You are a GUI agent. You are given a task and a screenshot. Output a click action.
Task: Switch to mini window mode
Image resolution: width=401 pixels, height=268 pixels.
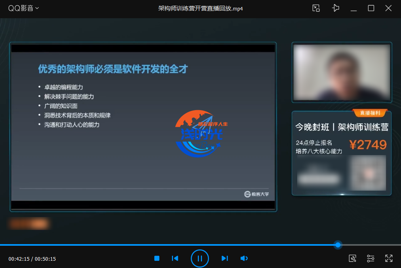coord(316,8)
